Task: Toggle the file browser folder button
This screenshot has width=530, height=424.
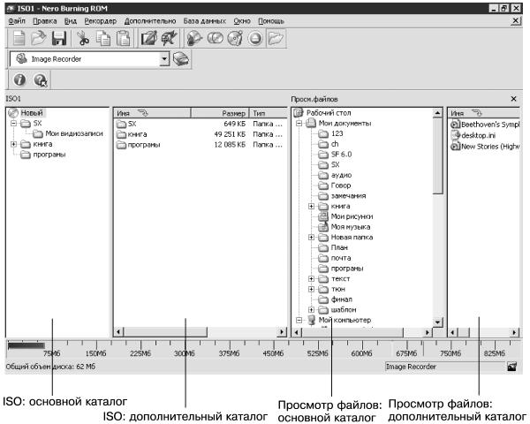Action: point(276,38)
